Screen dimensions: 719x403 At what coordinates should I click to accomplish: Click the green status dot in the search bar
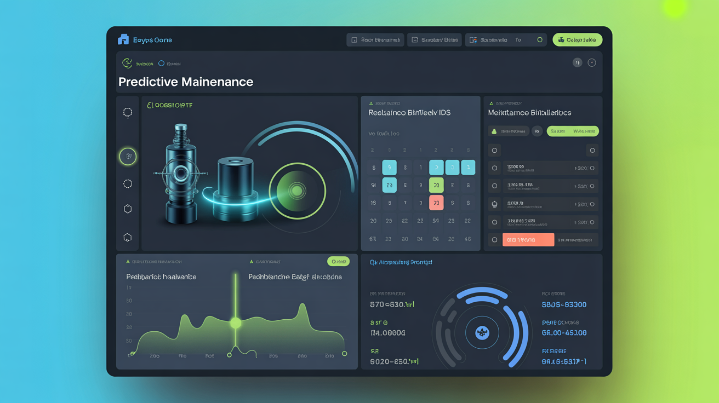tap(540, 39)
